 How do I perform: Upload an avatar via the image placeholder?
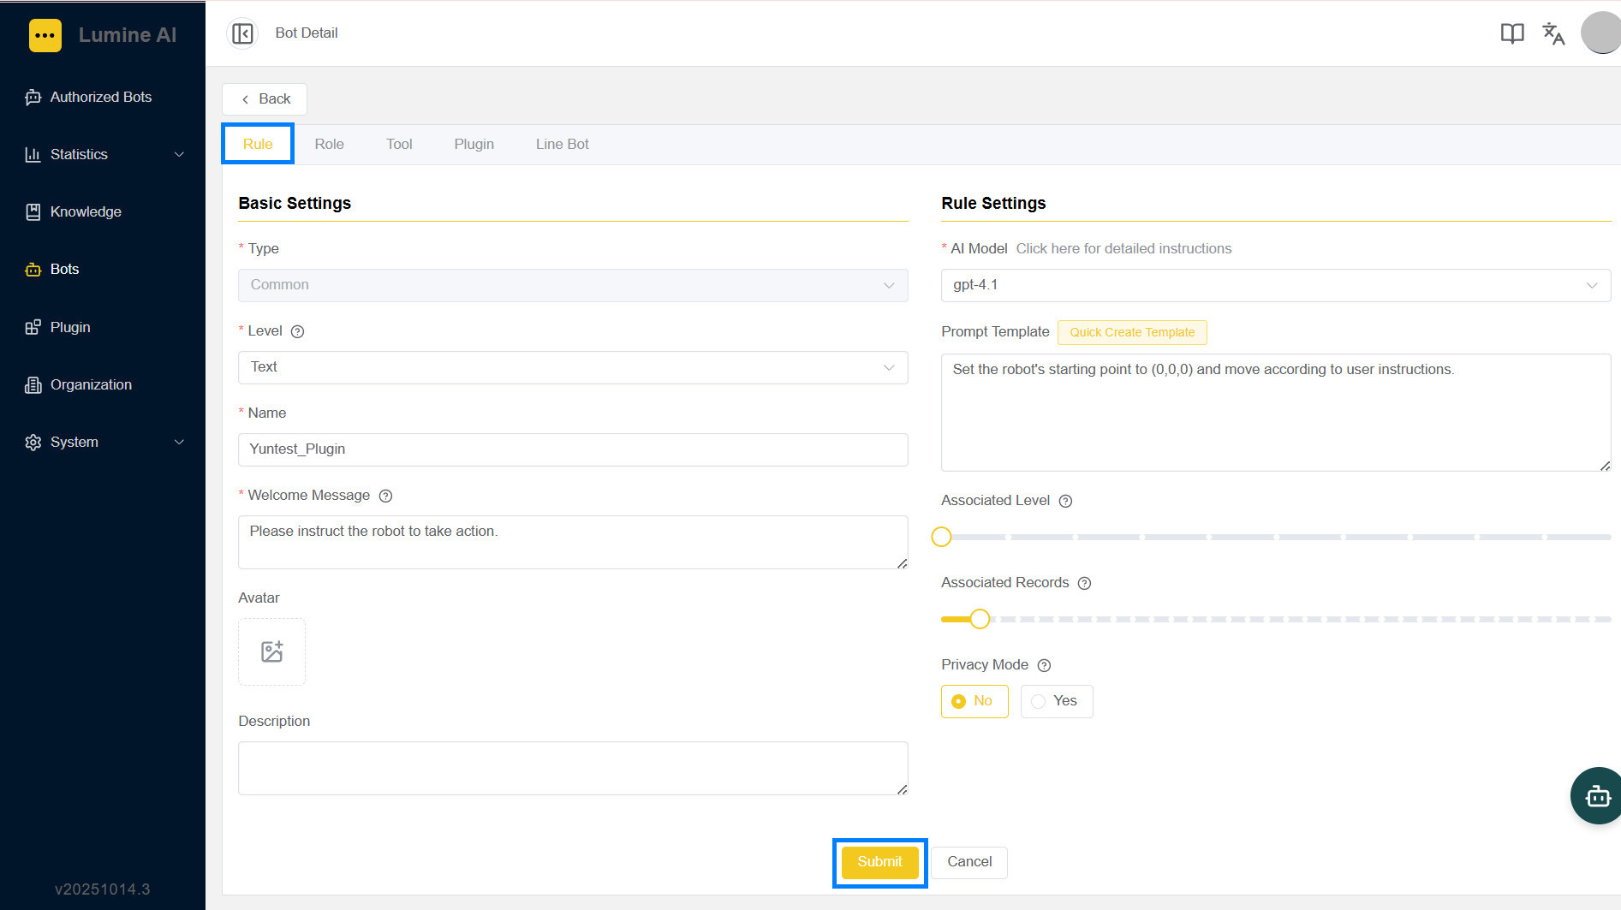pyautogui.click(x=271, y=651)
